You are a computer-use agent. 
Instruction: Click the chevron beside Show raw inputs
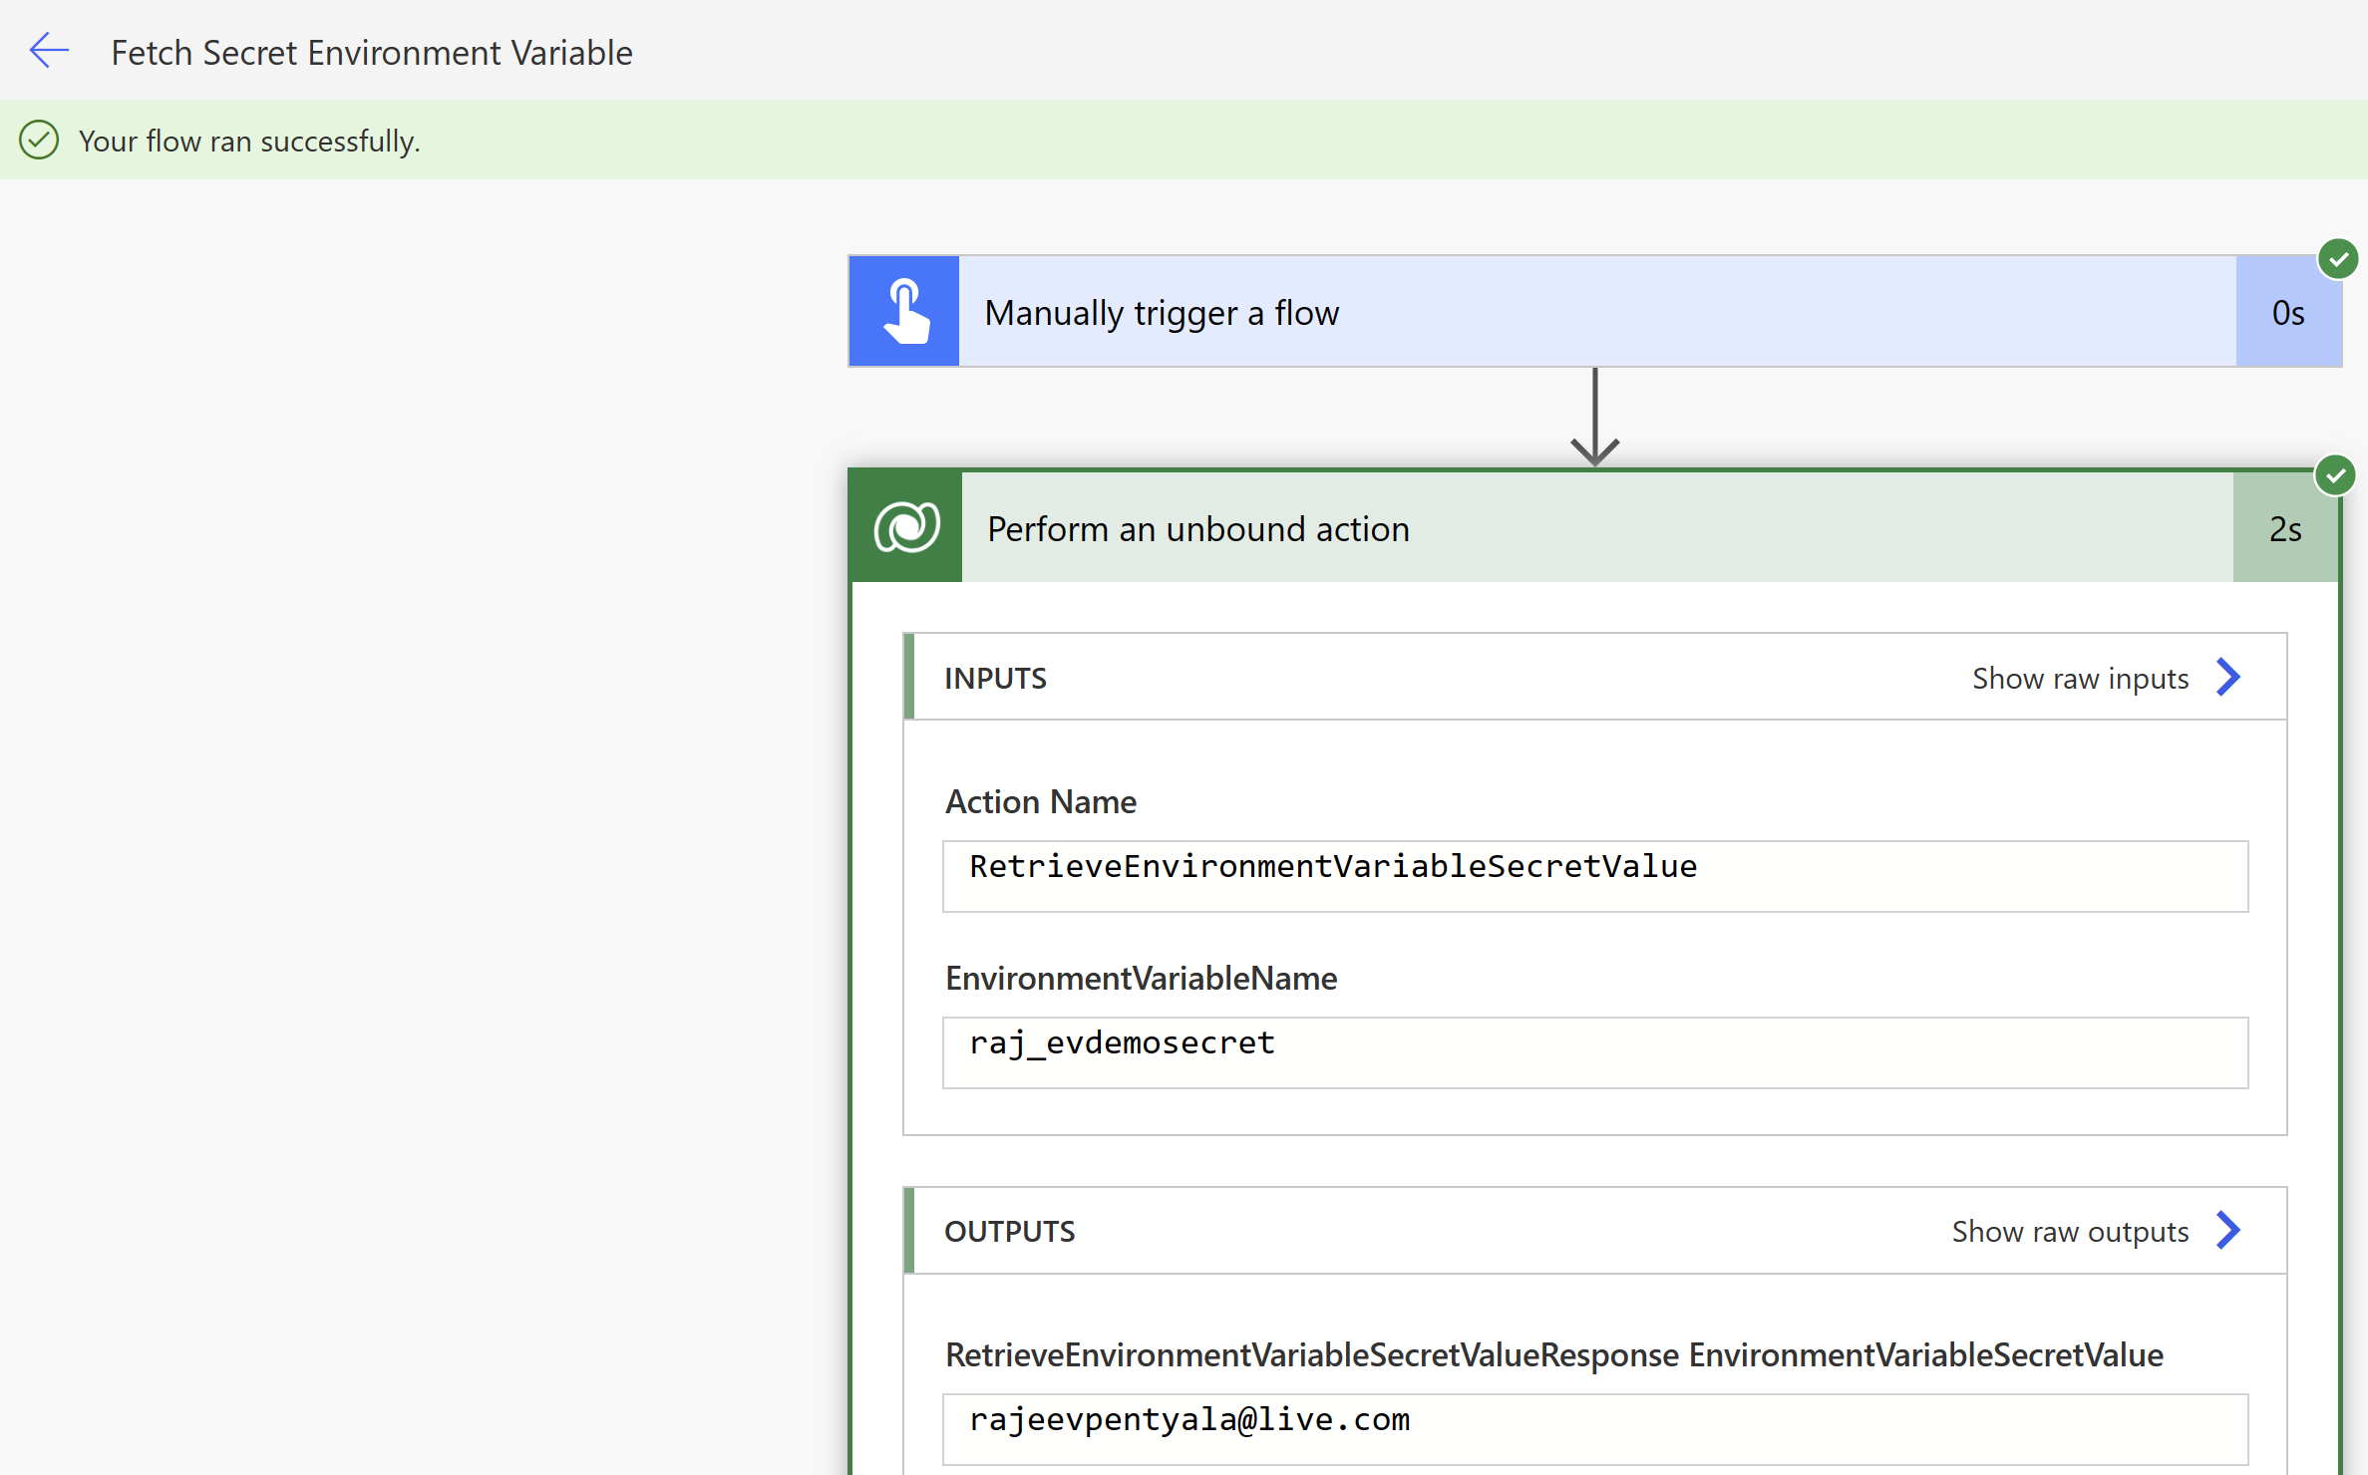(2228, 678)
